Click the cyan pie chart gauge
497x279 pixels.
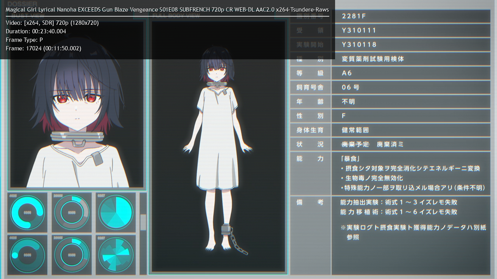(116, 212)
